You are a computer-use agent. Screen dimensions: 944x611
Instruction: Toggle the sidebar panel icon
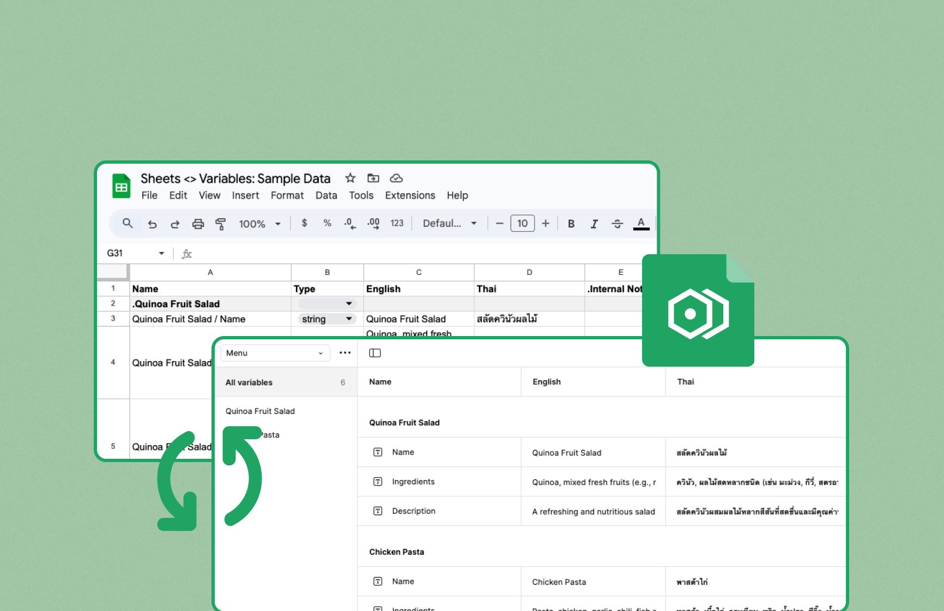pyautogui.click(x=375, y=353)
